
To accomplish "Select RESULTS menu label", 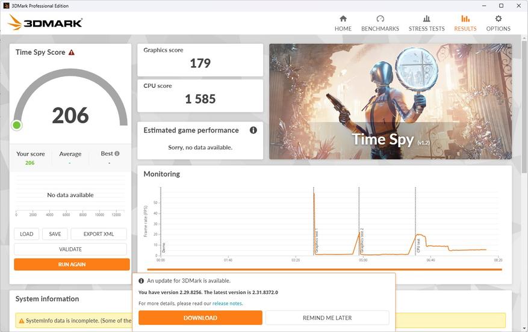I will [x=465, y=29].
